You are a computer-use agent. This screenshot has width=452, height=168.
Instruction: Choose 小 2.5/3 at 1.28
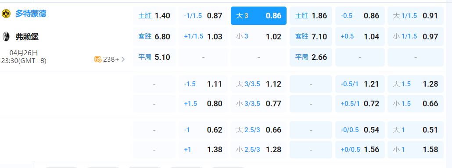(x=258, y=150)
